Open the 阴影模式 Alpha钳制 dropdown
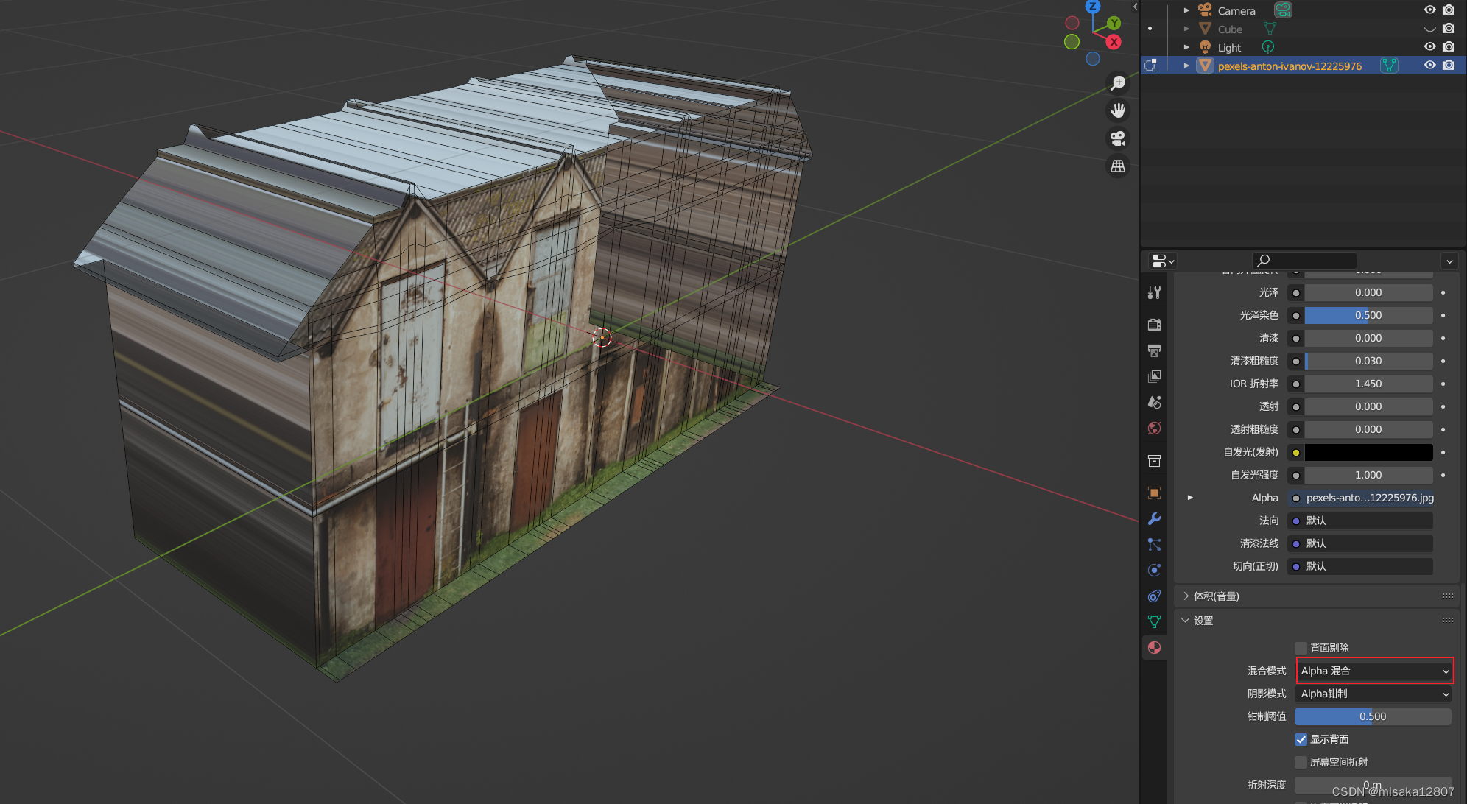Viewport: 1467px width, 804px height. point(1375,694)
